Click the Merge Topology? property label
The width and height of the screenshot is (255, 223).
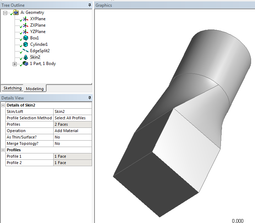pos(23,143)
